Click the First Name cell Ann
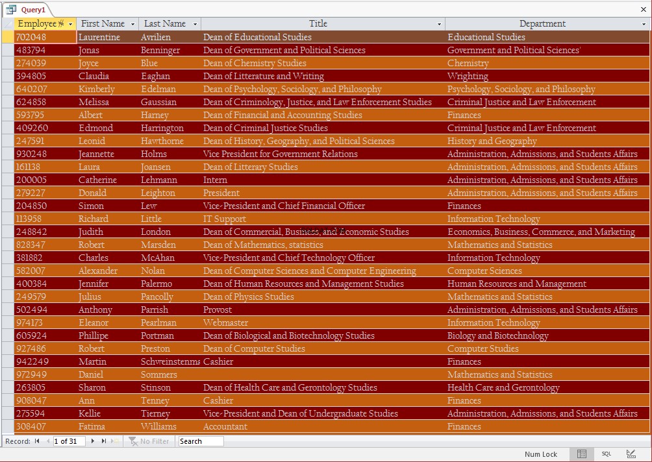 click(x=108, y=400)
